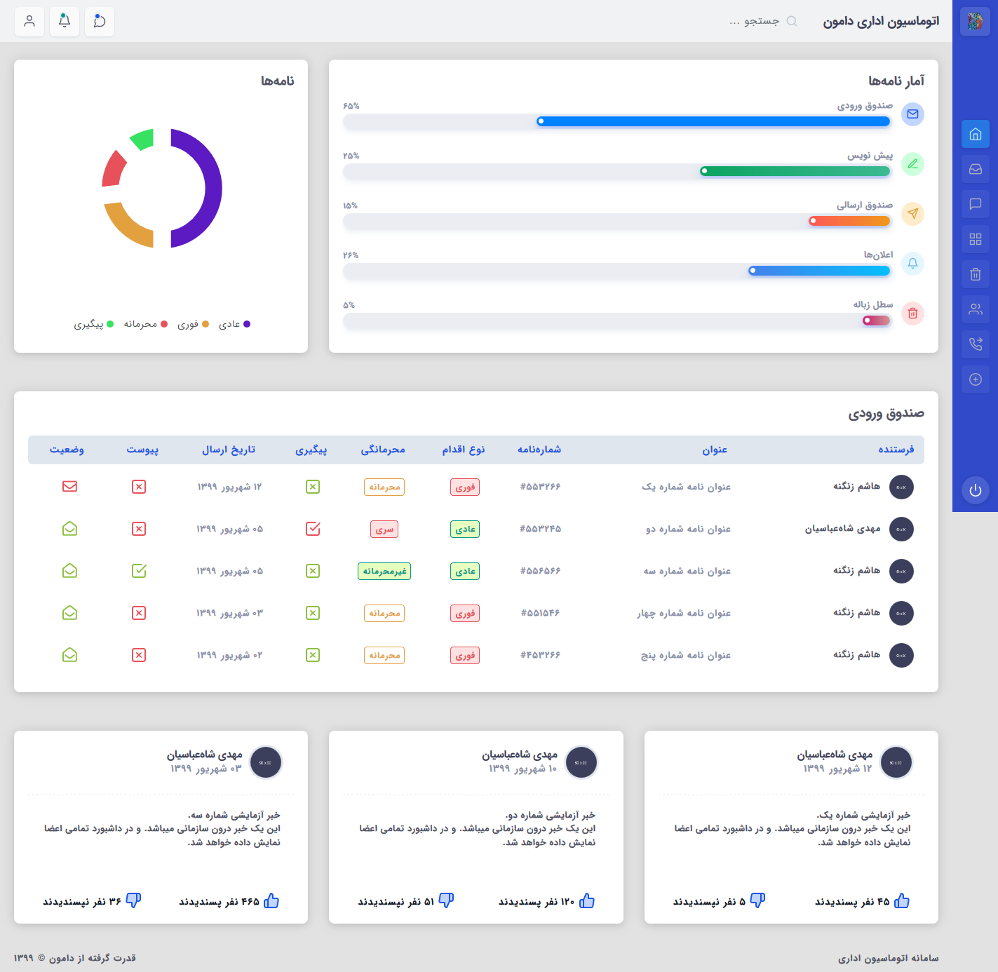Click the app logo avatar in sidebar
The width and height of the screenshot is (998, 972).
(975, 22)
